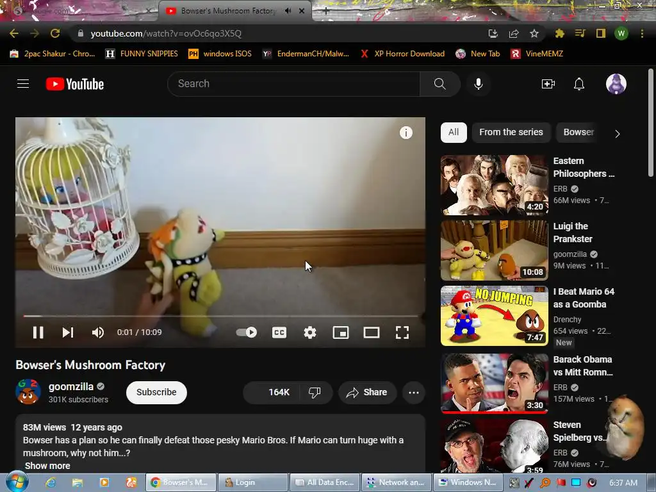Select From the series chip
The image size is (656, 492).
pyautogui.click(x=511, y=132)
